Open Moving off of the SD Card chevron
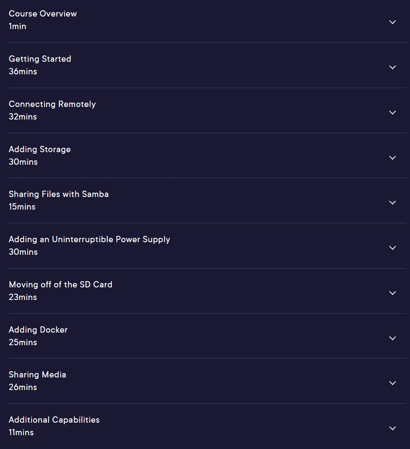 click(x=393, y=293)
